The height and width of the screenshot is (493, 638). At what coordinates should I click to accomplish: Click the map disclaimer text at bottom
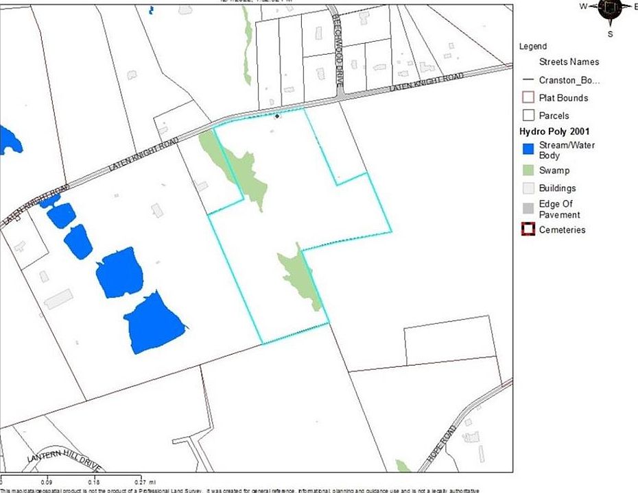pos(240,490)
